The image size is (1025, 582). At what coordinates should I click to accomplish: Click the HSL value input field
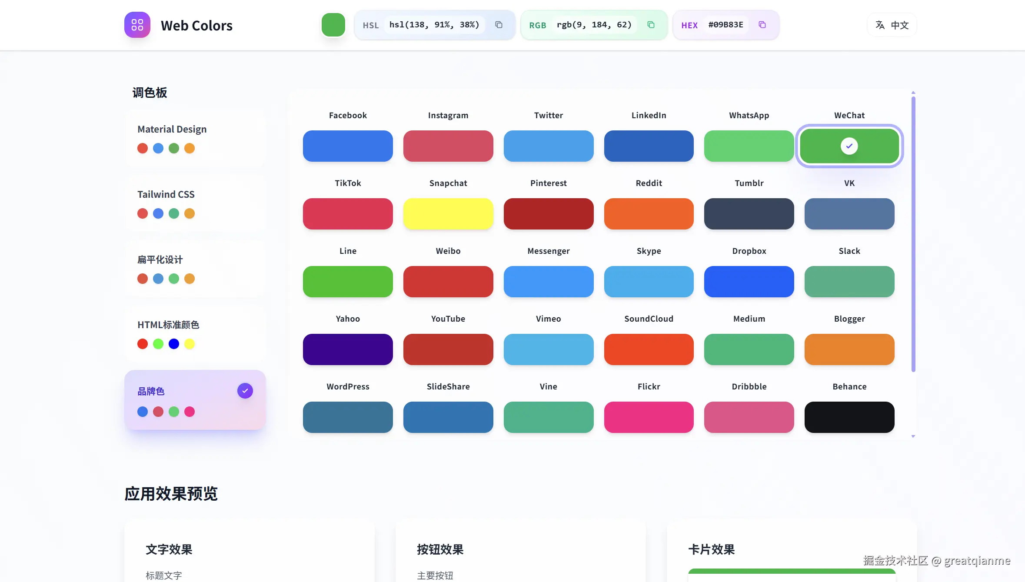point(434,25)
